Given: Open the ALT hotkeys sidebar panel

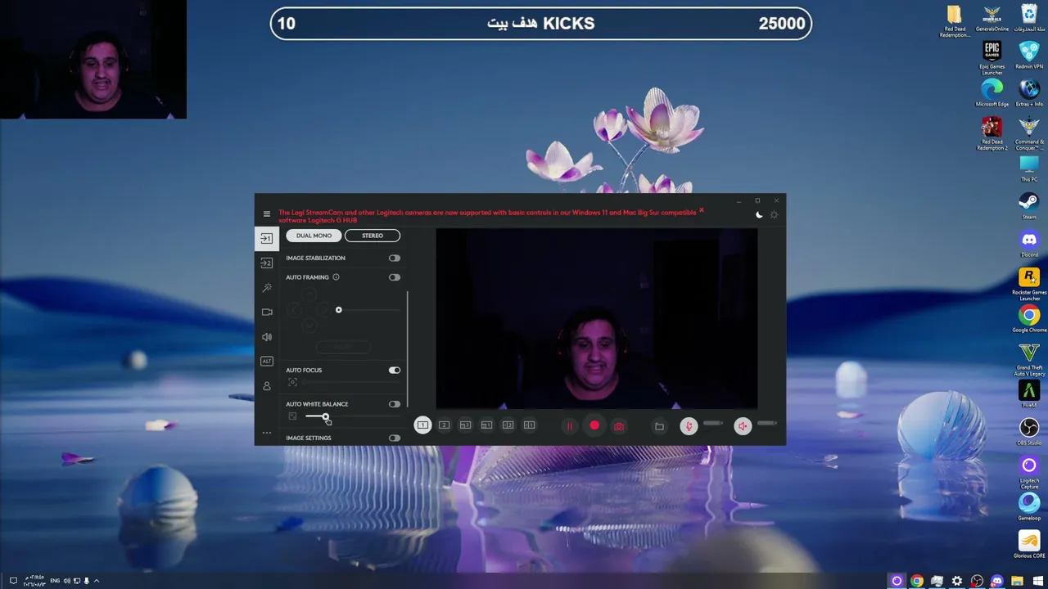Looking at the screenshot, I should click(x=266, y=361).
